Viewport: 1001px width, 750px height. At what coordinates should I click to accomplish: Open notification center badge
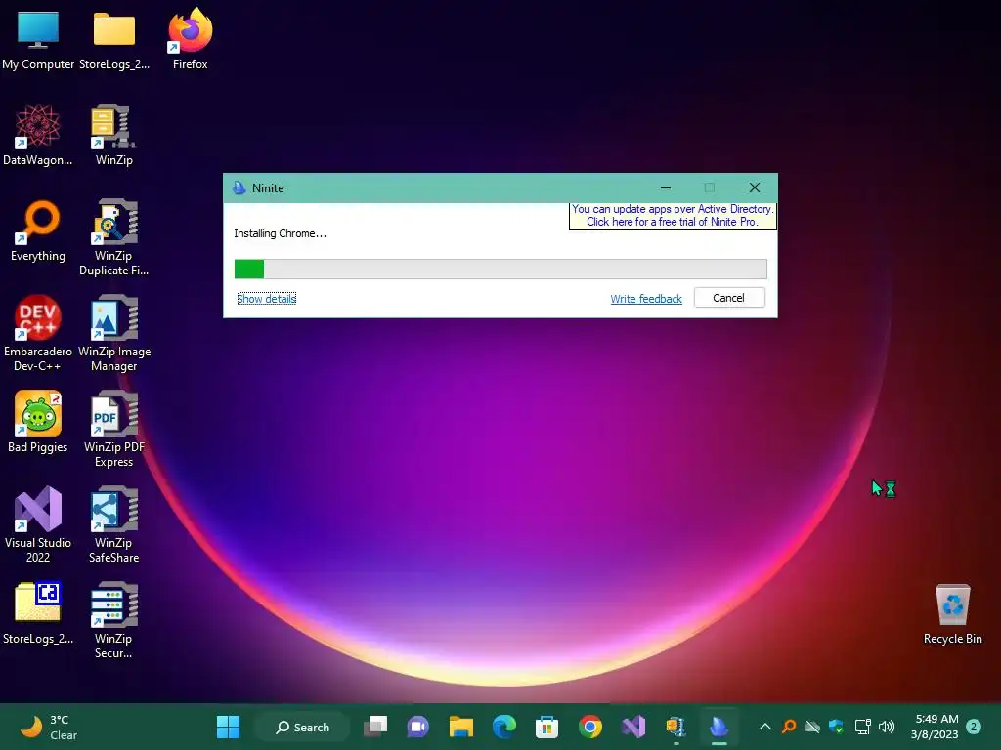pos(974,727)
